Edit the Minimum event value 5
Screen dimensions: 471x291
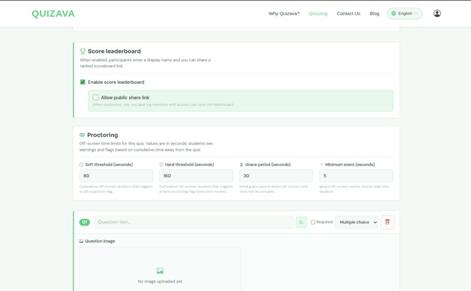click(356, 176)
